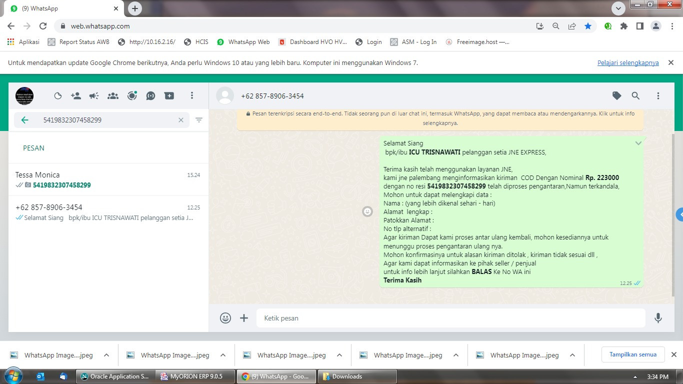This screenshot has height=384, width=683.
Task: Record voice message with microphone
Action: 658,318
